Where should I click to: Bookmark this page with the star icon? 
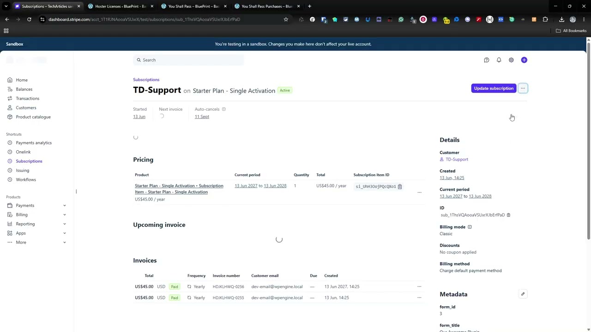[286, 19]
